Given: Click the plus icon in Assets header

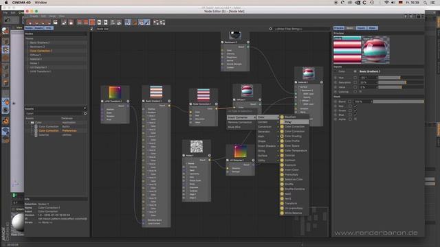Looking at the screenshot, I should [85, 108].
